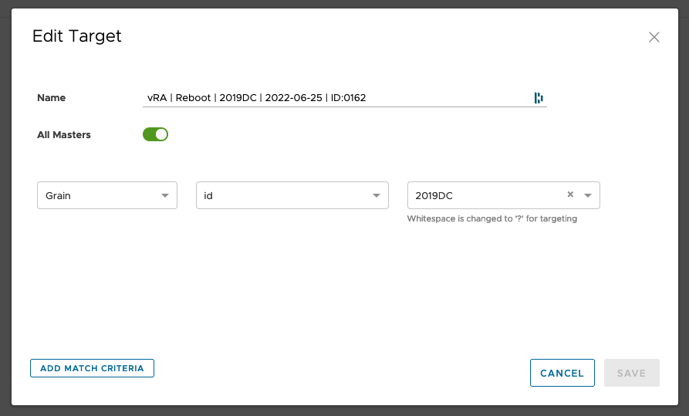
Task: Click the Grain dropdown caret arrow
Action: pos(165,196)
